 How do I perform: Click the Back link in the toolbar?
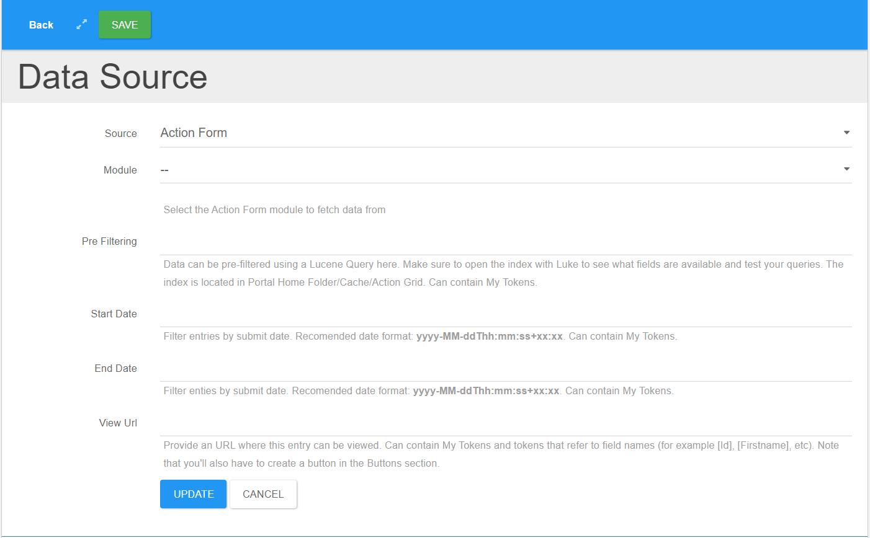point(41,25)
